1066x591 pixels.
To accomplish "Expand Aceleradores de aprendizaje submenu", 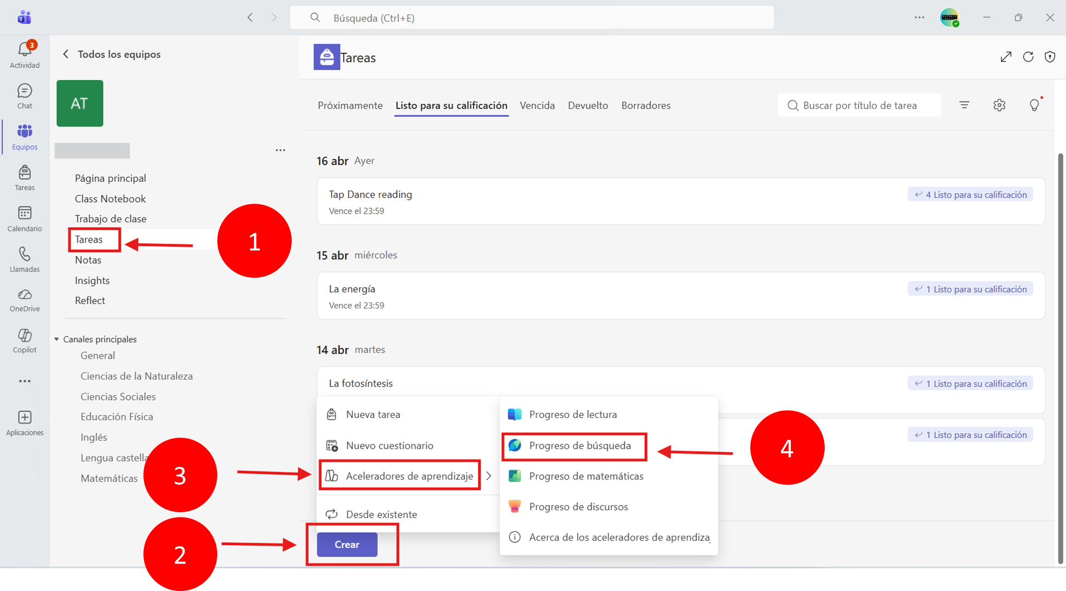I will click(408, 476).
